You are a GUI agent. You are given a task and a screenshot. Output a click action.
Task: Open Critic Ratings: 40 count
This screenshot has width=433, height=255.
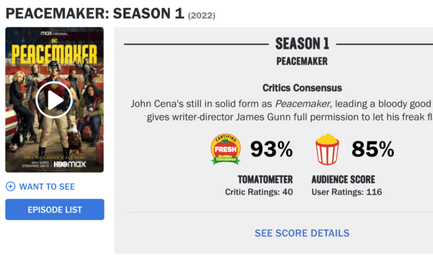tap(259, 192)
